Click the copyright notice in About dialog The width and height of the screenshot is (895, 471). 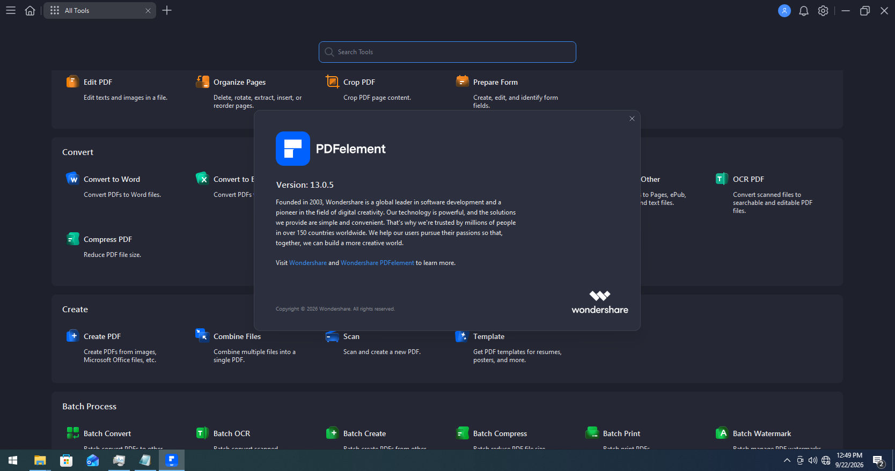[335, 309]
